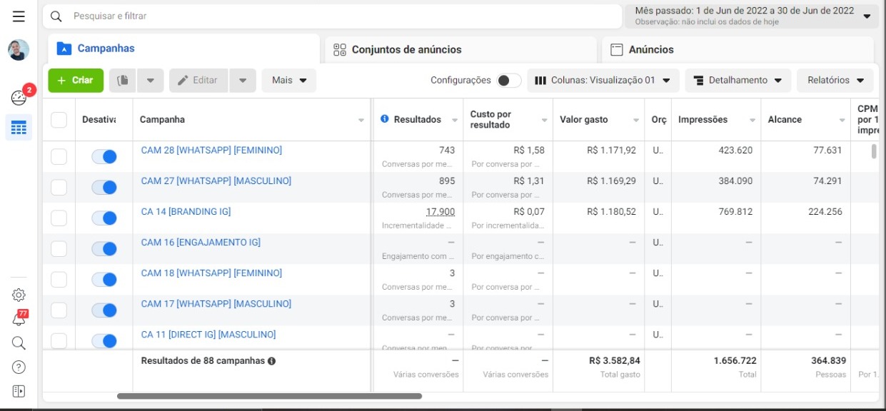Check the box for CA 14 BRANDING IG
Screen dimensions: 886x411
tap(59, 218)
